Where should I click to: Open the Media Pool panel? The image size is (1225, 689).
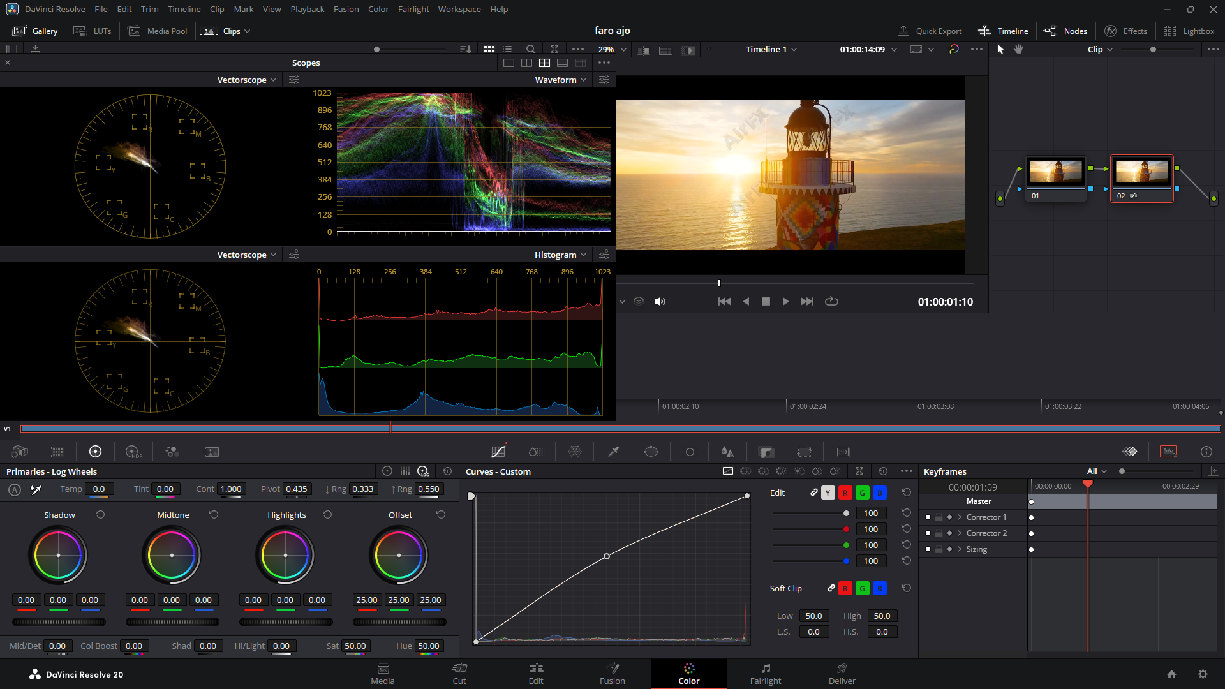coord(158,31)
